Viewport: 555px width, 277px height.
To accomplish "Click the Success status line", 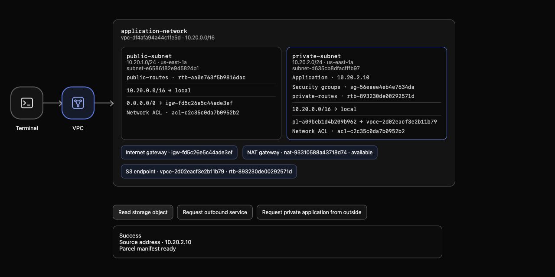I will point(130,236).
